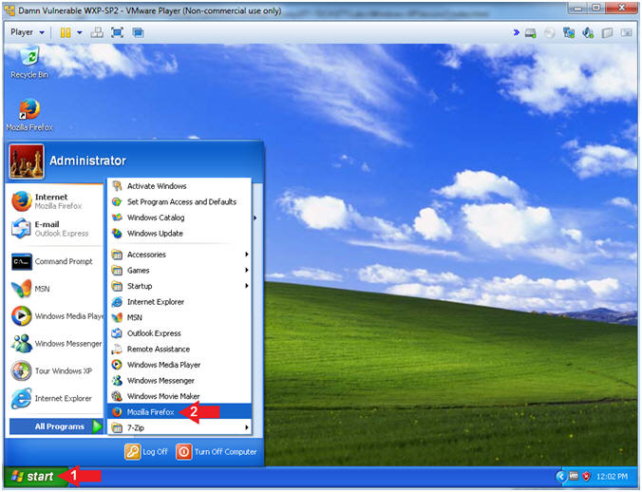Click the Log Off button

click(146, 452)
